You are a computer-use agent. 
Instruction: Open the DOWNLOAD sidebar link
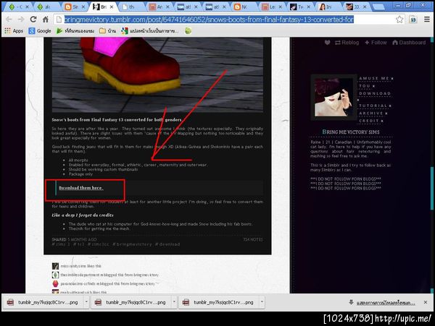click(x=375, y=93)
